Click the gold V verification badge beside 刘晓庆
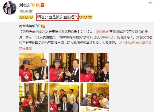Image resolution: width=154 pixels, height=112 pixels. [33, 5]
